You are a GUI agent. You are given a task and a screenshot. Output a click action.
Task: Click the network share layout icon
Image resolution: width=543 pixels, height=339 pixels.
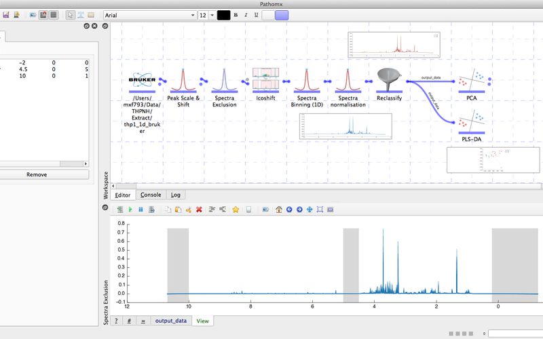(x=223, y=210)
